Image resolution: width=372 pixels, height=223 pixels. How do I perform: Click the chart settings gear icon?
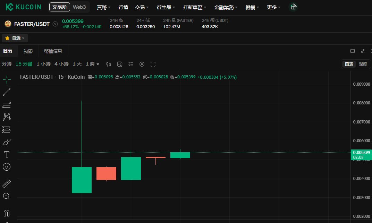(142, 64)
